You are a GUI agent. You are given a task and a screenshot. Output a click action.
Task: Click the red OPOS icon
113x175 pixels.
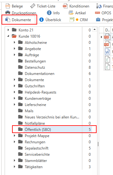click(x=98, y=13)
